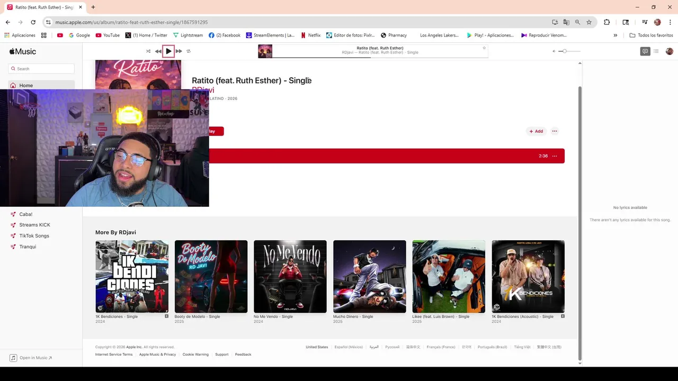Open the 1K Bendiciones - Single album cover
Screen dimensions: 678x381
[132, 276]
